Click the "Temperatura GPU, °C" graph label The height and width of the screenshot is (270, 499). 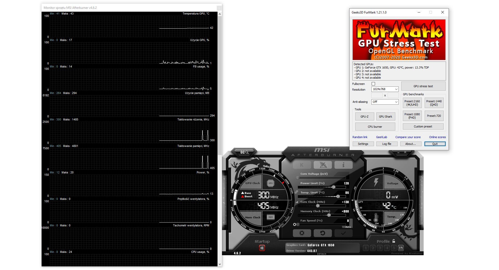(x=196, y=14)
